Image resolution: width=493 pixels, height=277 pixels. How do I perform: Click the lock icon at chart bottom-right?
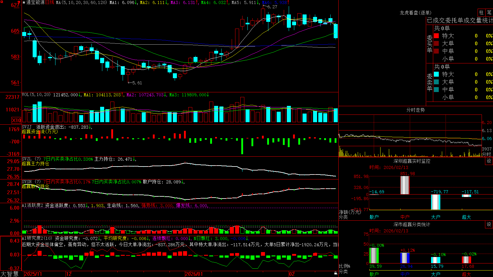336,273
